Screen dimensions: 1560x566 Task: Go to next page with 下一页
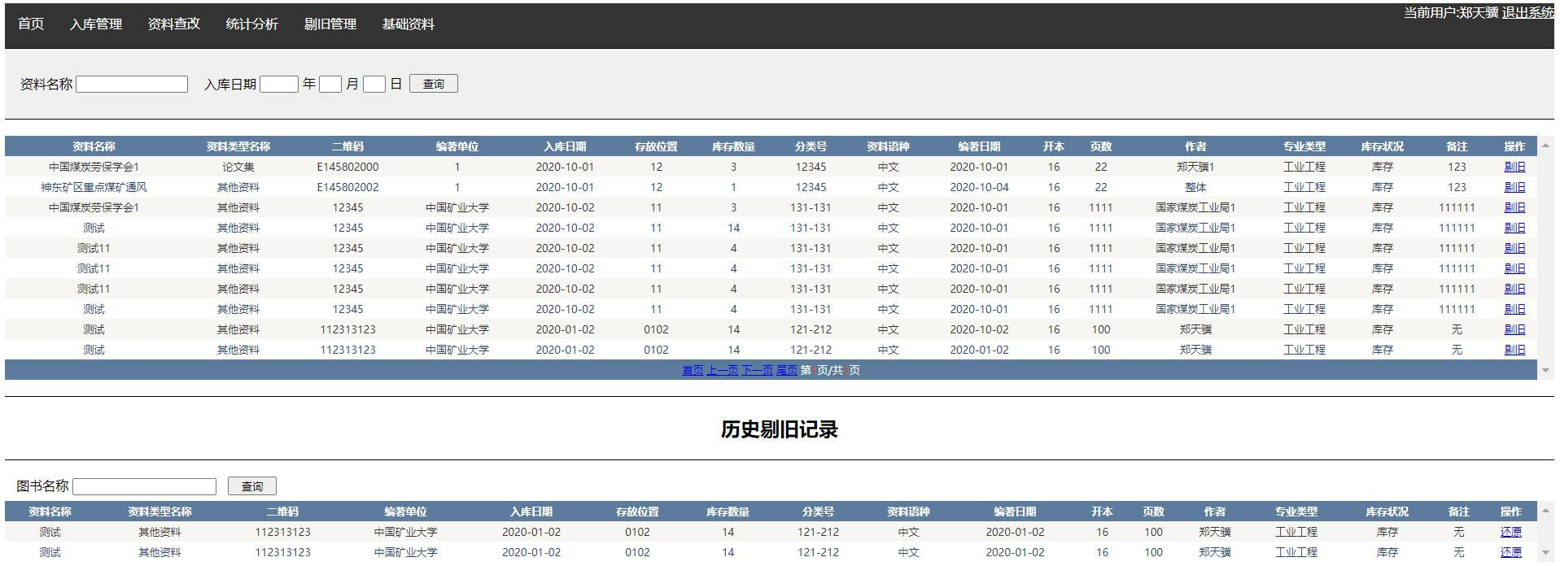(x=757, y=370)
